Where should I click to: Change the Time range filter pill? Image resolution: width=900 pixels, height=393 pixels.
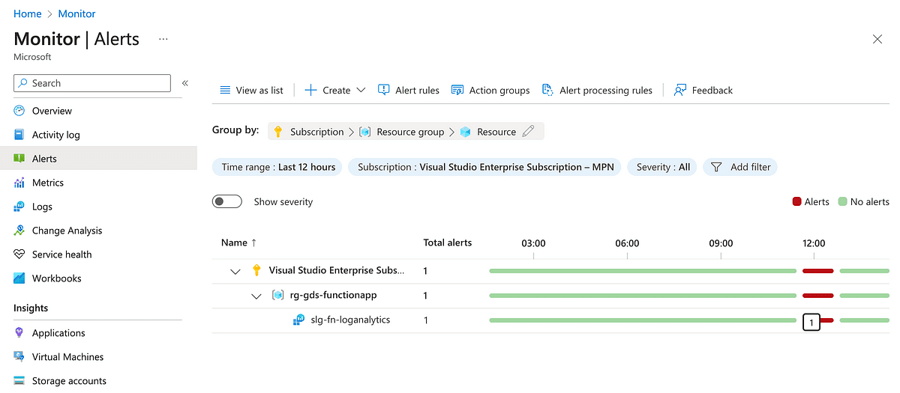(x=277, y=167)
